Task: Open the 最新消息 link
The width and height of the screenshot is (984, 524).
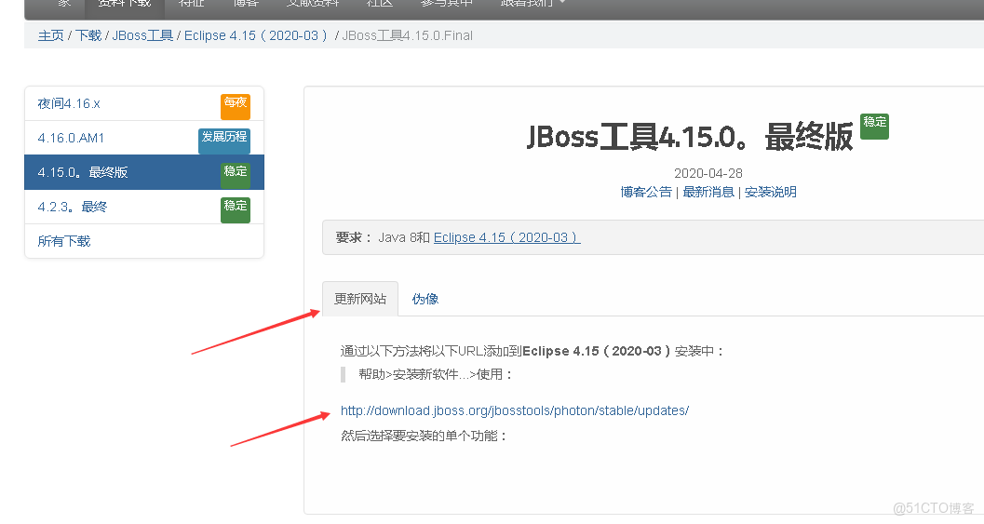Action: click(708, 192)
